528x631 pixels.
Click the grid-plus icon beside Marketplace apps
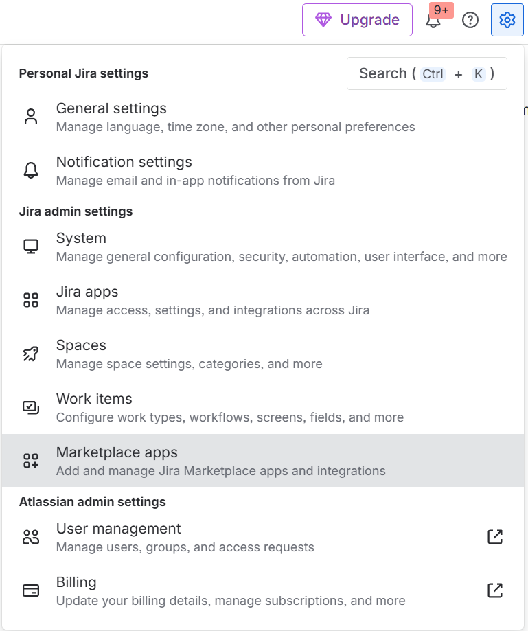tap(31, 461)
